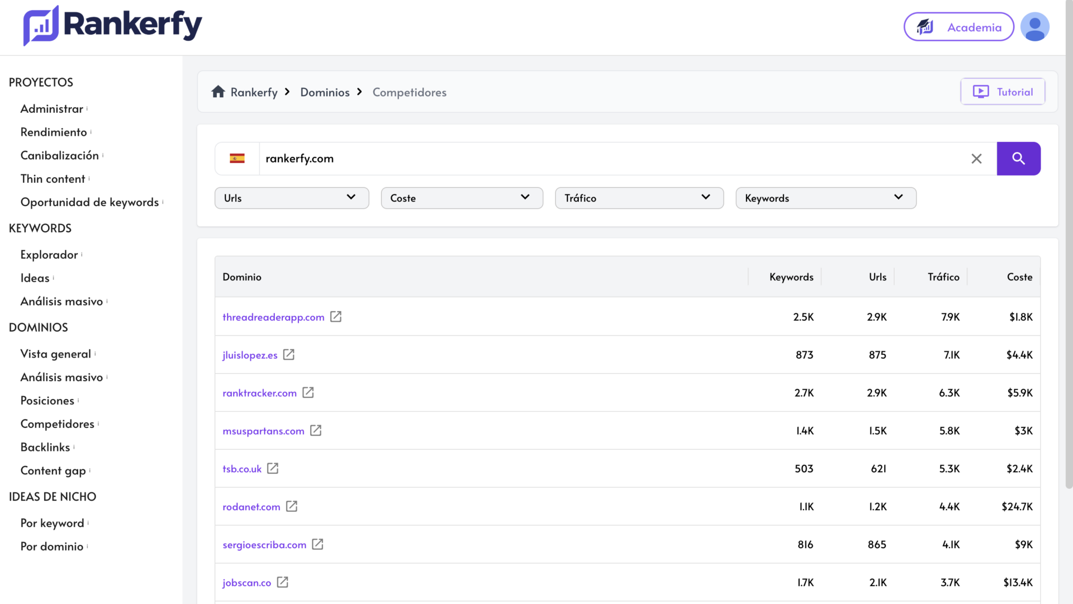Open jluislopez.es external link icon
The image size is (1073, 604).
(x=289, y=355)
